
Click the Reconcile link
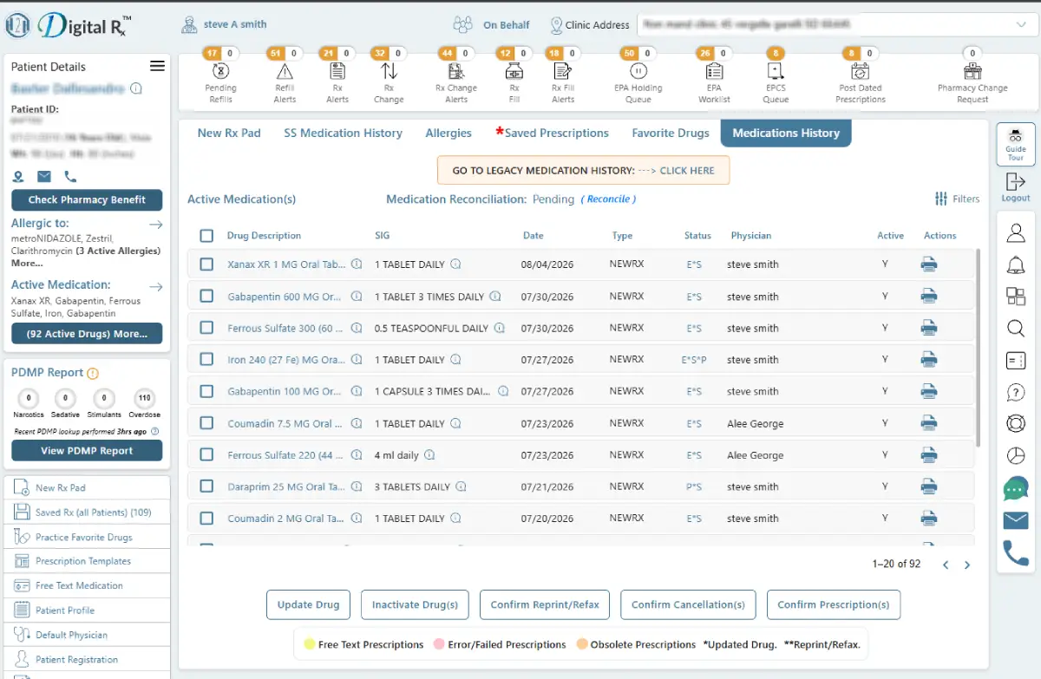click(608, 199)
